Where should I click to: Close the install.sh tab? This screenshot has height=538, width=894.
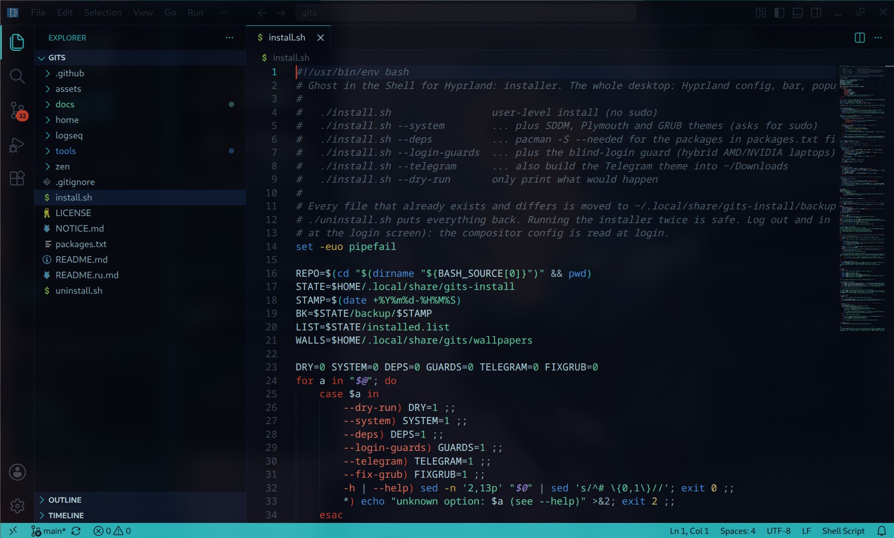click(x=321, y=38)
